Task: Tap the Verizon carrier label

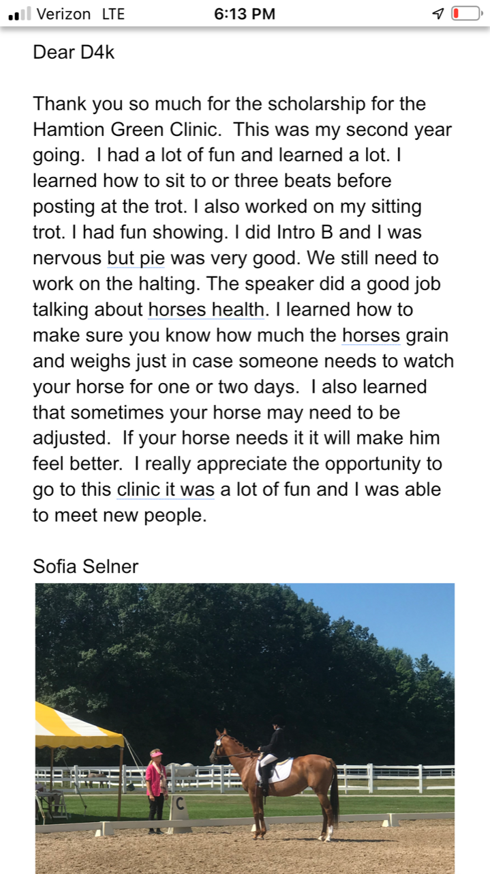Action: (63, 14)
